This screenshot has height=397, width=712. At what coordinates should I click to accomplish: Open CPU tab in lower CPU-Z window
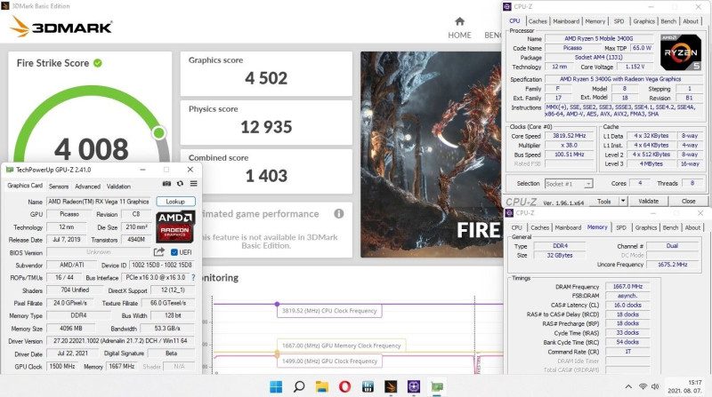click(x=517, y=227)
